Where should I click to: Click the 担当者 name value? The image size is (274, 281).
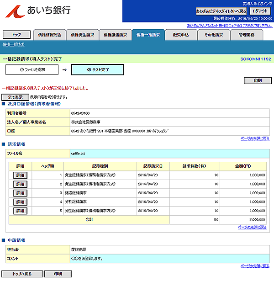coord(79,249)
